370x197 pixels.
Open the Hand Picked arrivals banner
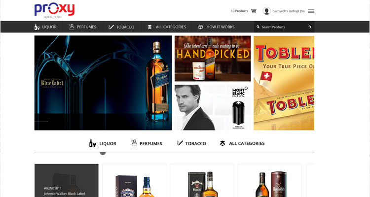(x=213, y=59)
